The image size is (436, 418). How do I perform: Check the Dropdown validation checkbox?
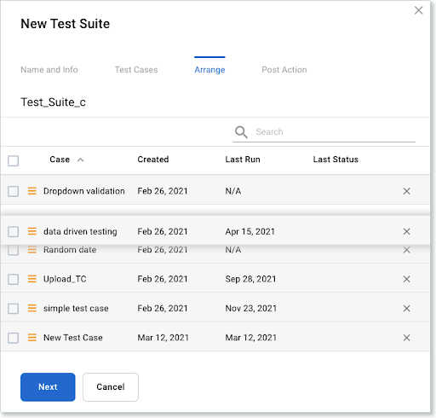pyautogui.click(x=14, y=191)
